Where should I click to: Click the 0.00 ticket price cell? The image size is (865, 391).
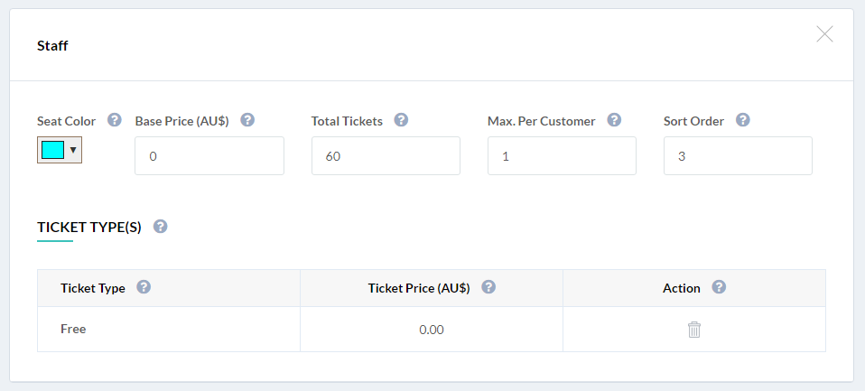point(432,330)
